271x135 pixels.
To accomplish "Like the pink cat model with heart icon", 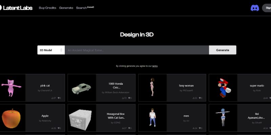I will [58, 98].
